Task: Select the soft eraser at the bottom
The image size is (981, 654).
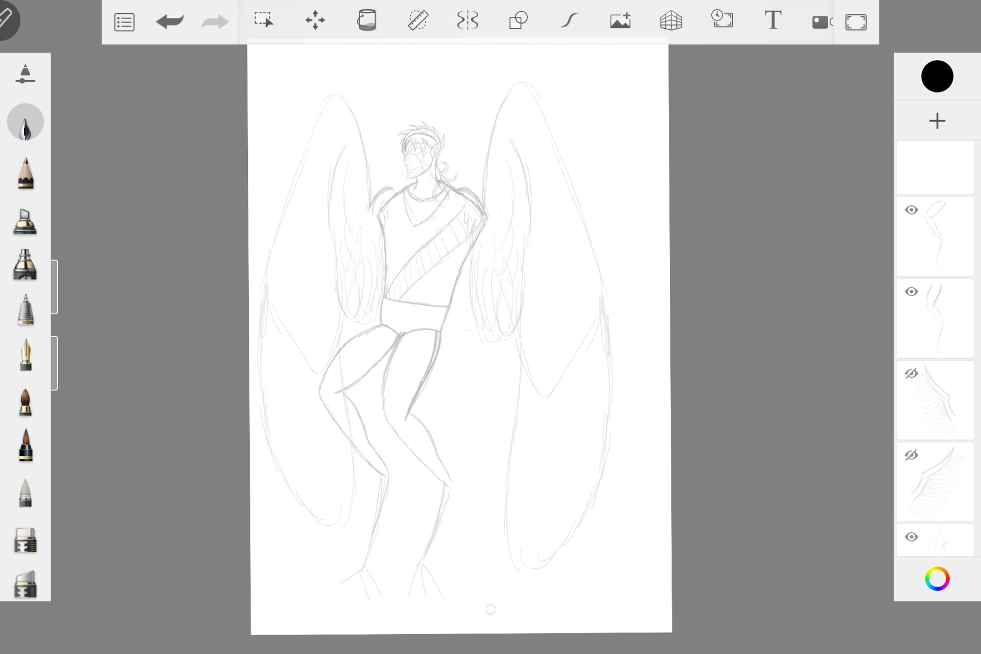Action: coord(25,584)
